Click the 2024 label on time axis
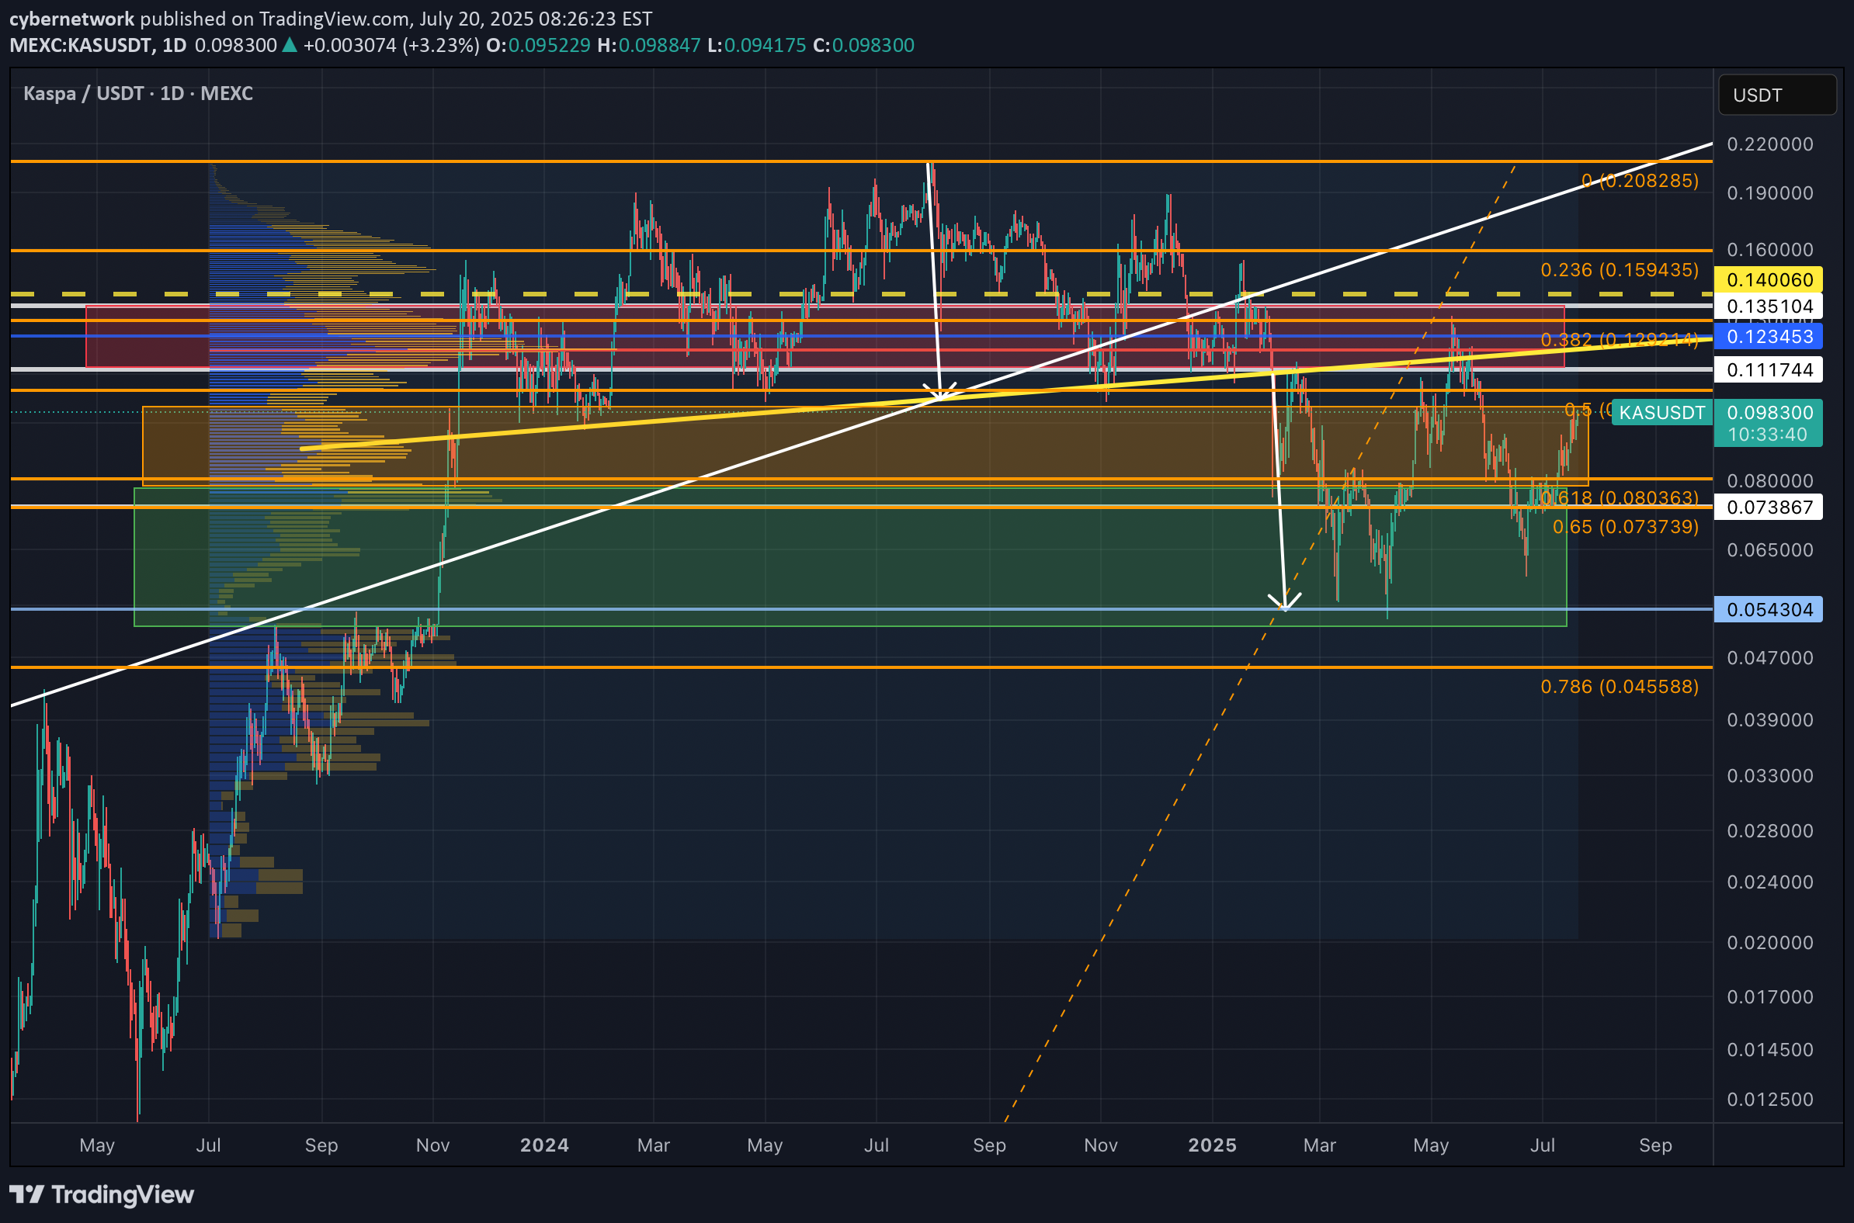The height and width of the screenshot is (1223, 1854). [545, 1145]
